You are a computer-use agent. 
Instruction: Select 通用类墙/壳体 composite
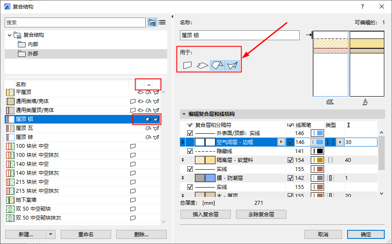coord(83,101)
